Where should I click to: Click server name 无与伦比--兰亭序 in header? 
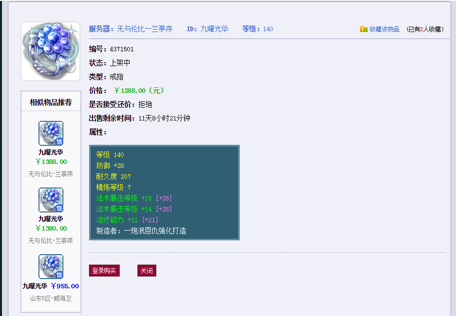[144, 29]
